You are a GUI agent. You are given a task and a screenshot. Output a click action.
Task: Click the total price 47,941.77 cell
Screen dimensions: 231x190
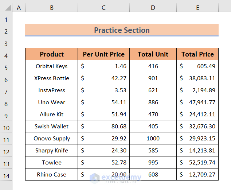pyautogui.click(x=197, y=102)
